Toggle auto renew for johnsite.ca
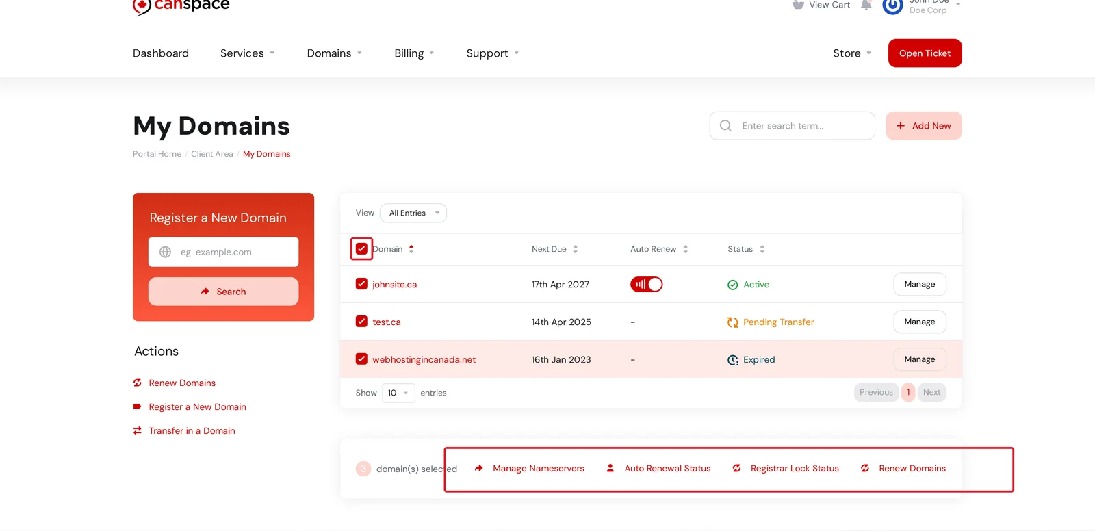 [x=647, y=284]
